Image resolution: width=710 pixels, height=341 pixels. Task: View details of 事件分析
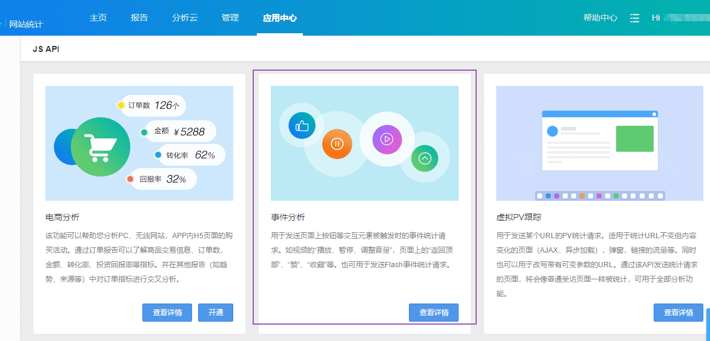click(x=434, y=313)
